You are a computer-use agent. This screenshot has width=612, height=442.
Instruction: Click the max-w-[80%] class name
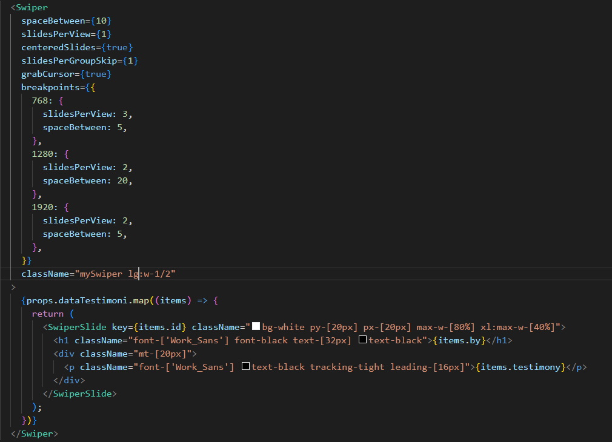coord(445,327)
